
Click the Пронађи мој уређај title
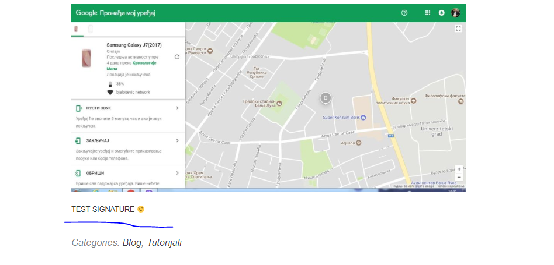click(127, 13)
